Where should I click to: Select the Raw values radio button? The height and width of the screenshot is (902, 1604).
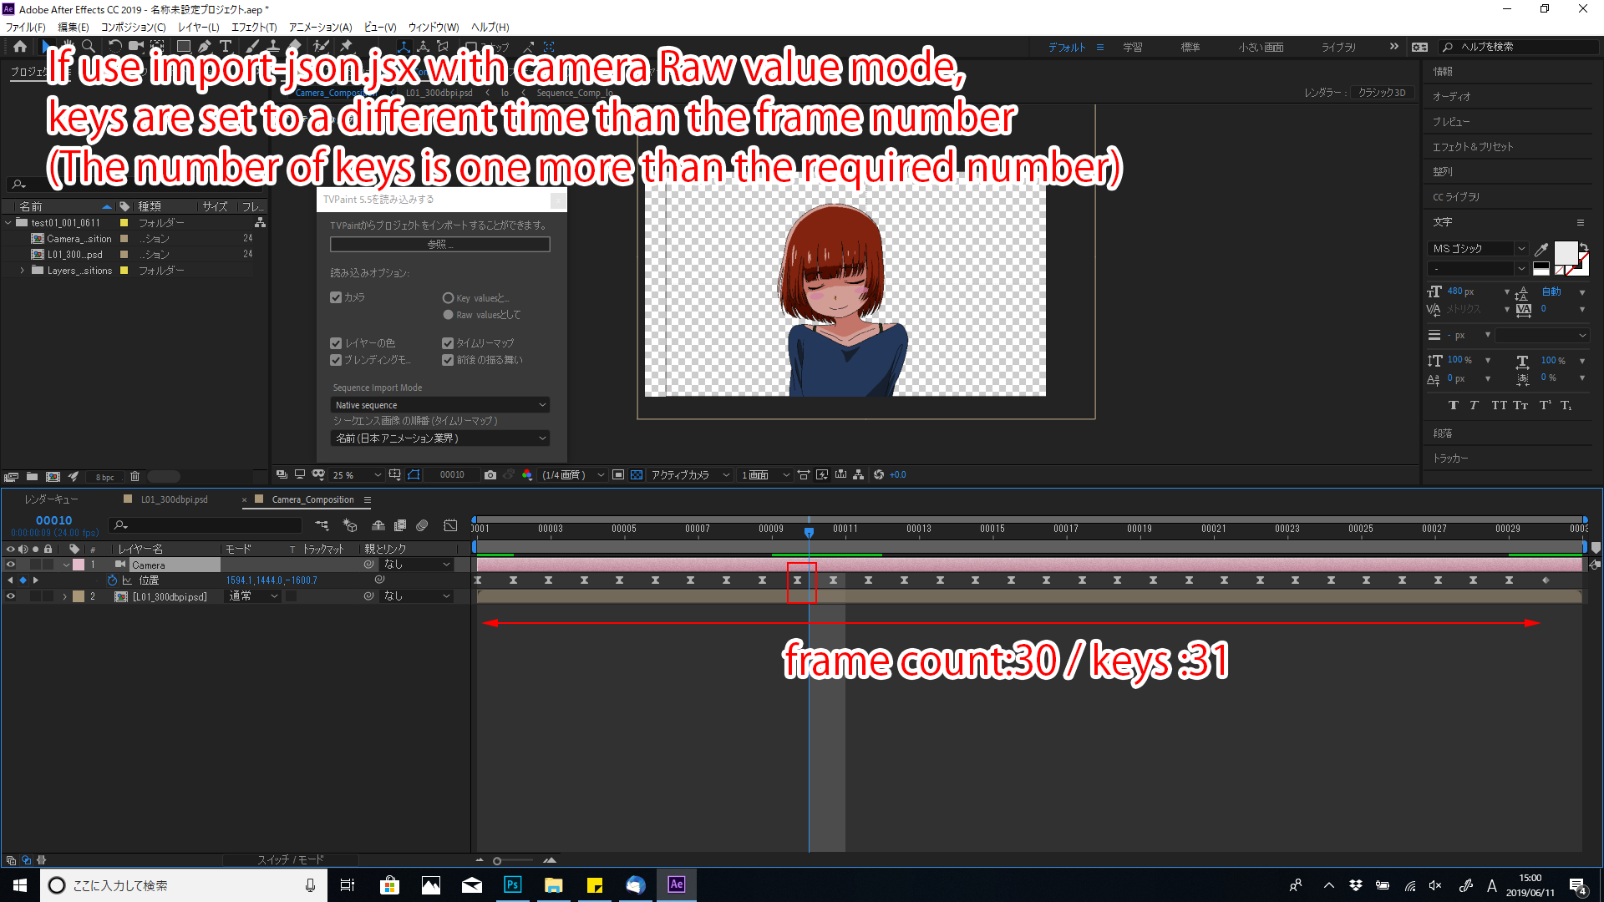tap(448, 315)
